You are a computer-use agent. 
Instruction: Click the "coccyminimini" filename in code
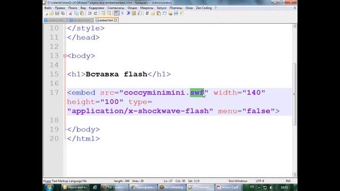154,93
